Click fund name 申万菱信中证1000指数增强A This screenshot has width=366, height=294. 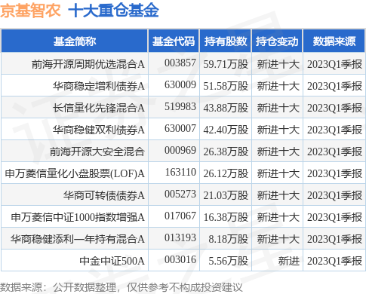click(78, 217)
